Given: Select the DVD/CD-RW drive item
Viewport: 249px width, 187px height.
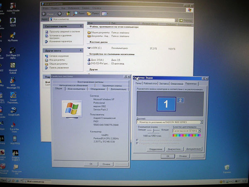Looking at the screenshot, I should tap(98, 64).
